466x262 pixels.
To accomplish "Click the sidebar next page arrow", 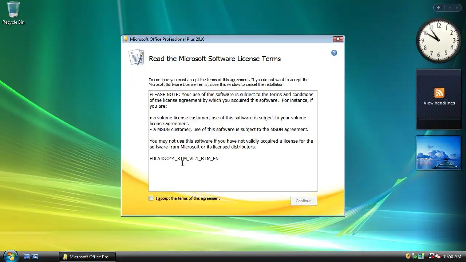I will click(457, 8).
